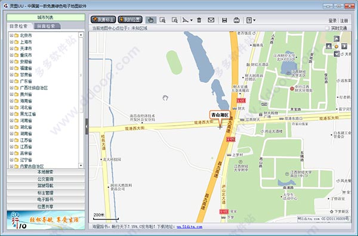
Task: Expand the 北京市 tree node
Action: pyautogui.click(x=11, y=35)
